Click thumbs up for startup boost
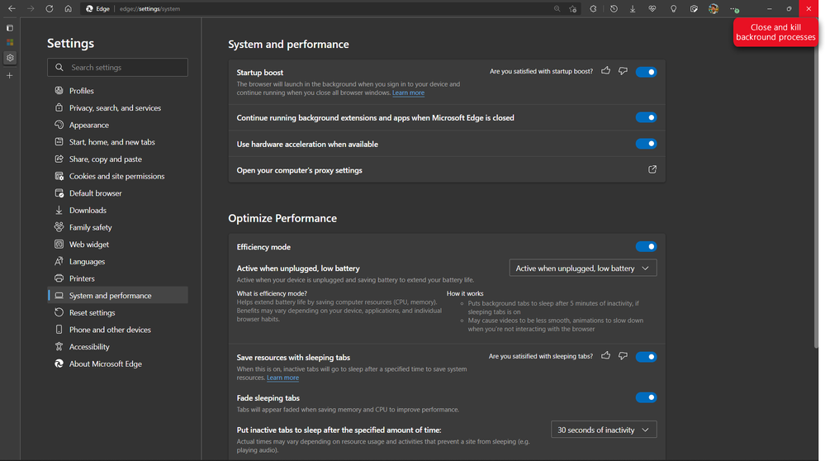 coord(606,71)
